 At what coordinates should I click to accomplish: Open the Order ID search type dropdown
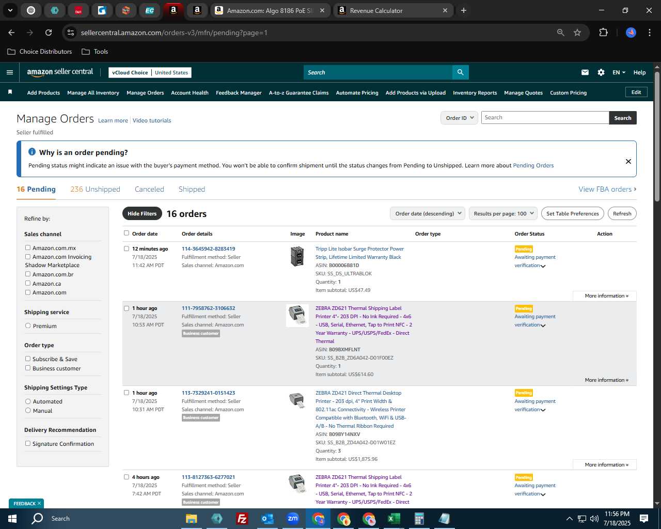point(459,118)
